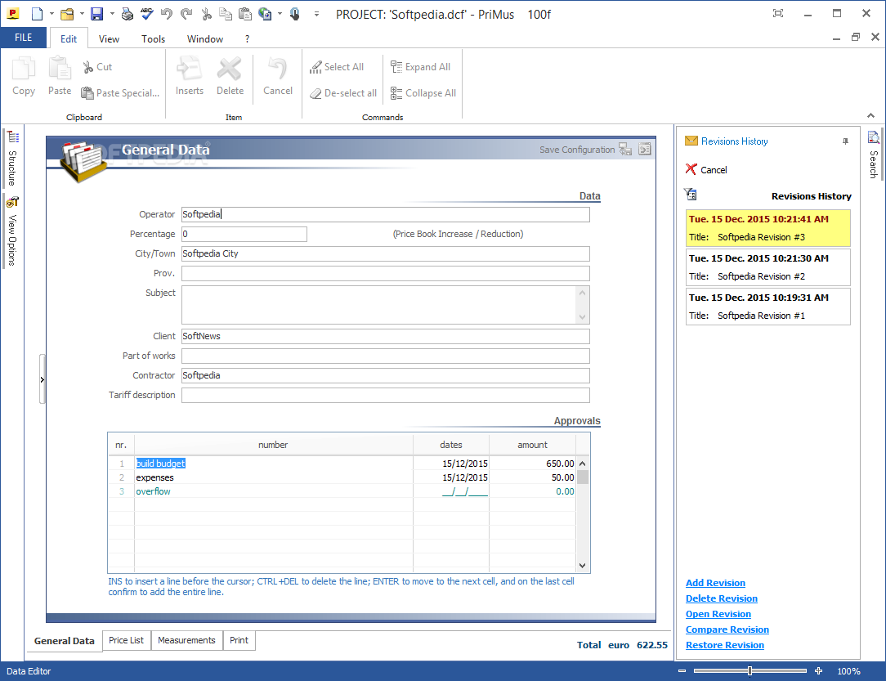Click the Delete X ribbon button

(230, 76)
